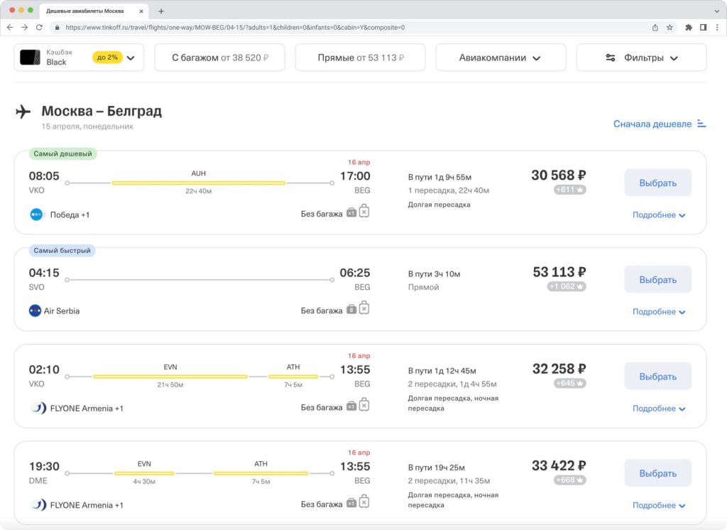Click the EVN layover bar on 02:10 flight
The image size is (727, 530).
pos(170,377)
